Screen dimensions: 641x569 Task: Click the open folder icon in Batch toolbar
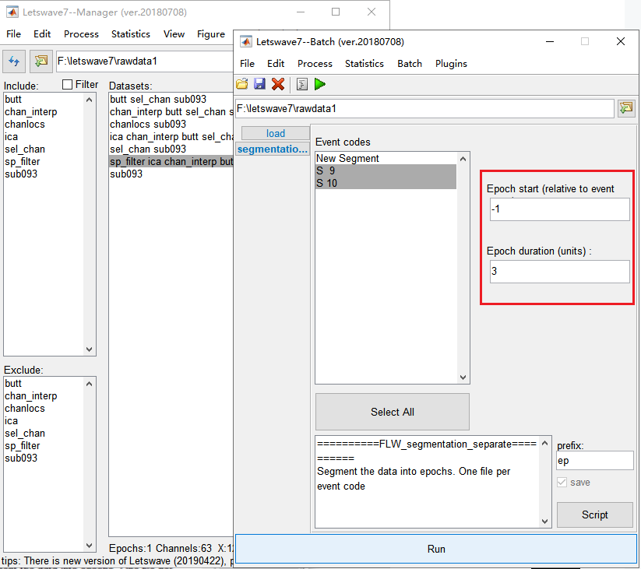(242, 84)
